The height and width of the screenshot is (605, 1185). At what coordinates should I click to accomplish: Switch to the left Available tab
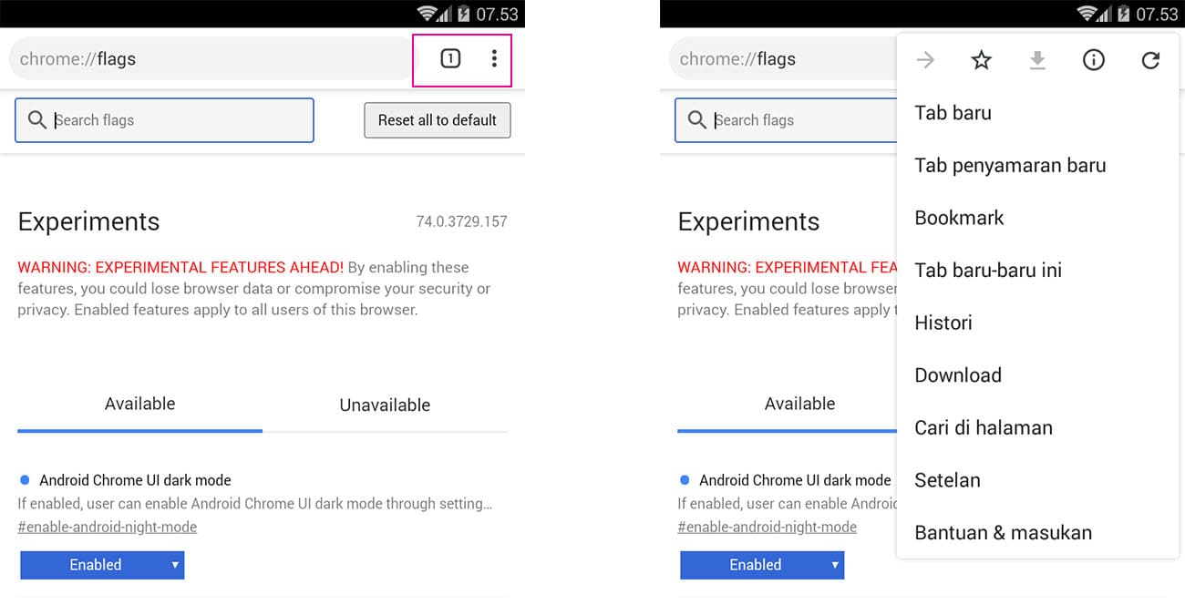click(139, 404)
